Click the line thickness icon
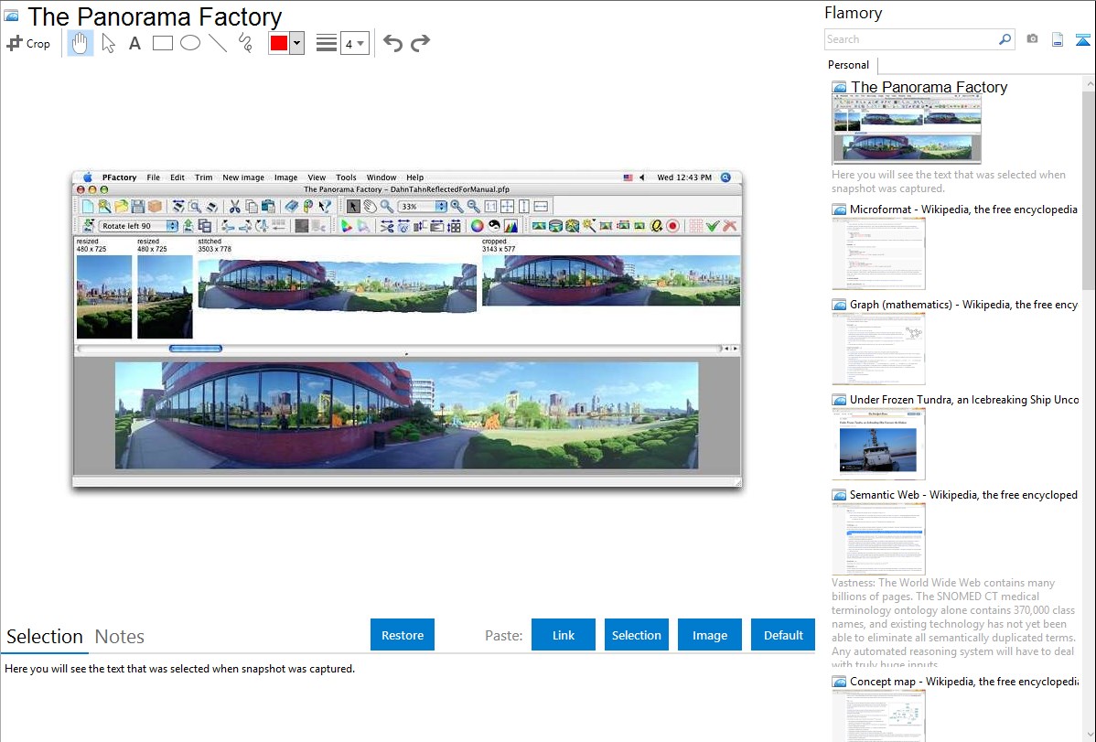Viewport: 1096px width, 742px height. click(x=326, y=43)
